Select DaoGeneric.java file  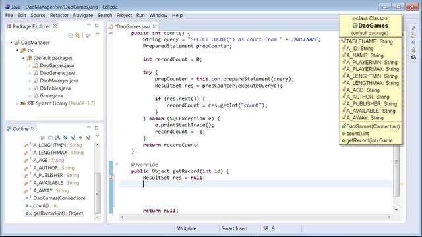pos(57,73)
